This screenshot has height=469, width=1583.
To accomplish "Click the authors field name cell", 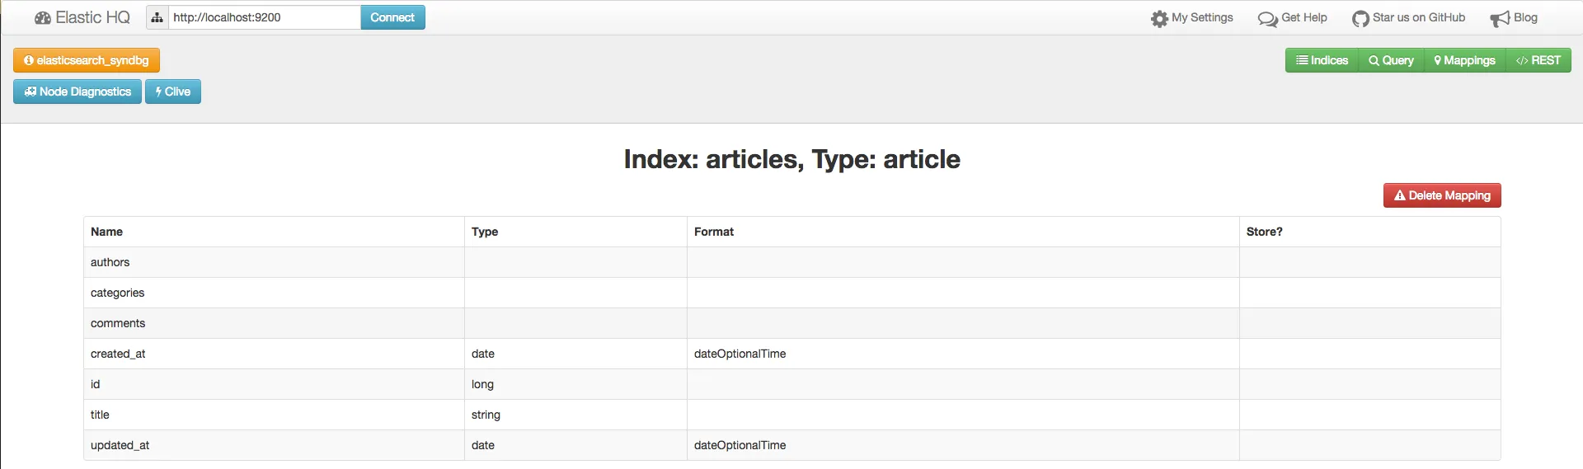I will click(x=110, y=262).
